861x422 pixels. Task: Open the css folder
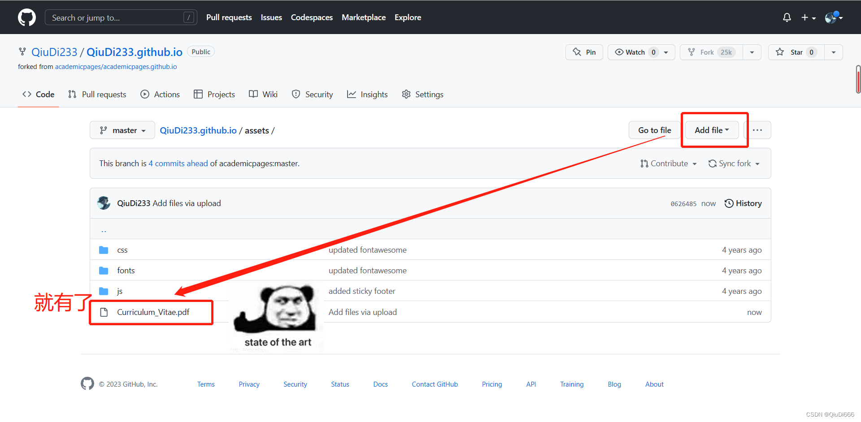(x=122, y=250)
